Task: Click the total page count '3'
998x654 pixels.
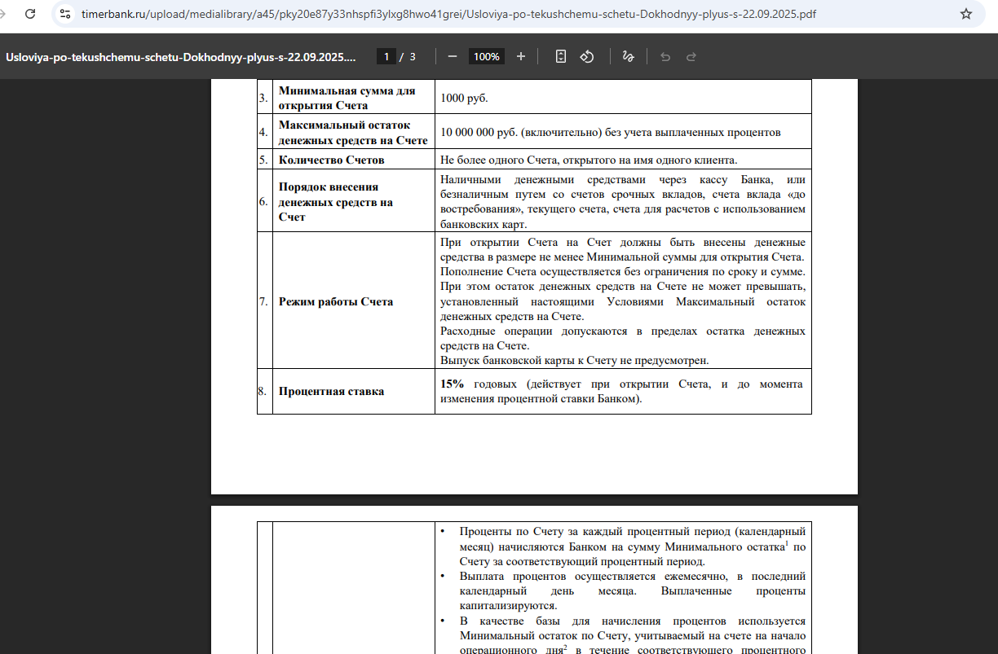Action: 413,56
